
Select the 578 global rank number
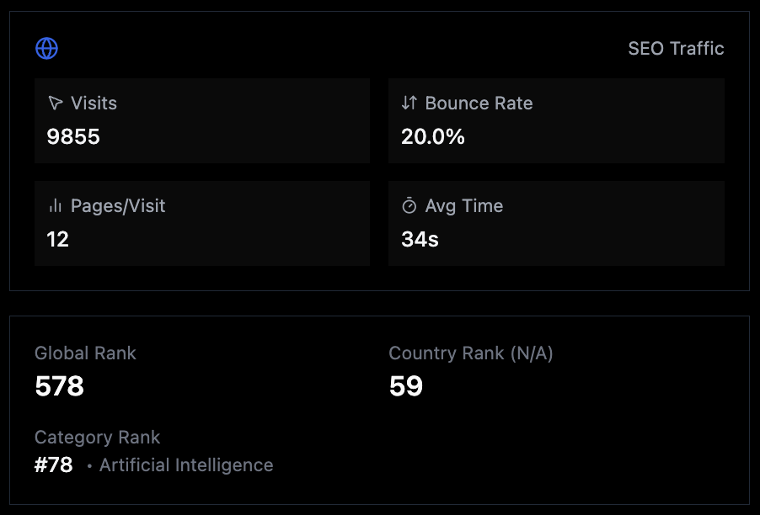pyautogui.click(x=60, y=386)
